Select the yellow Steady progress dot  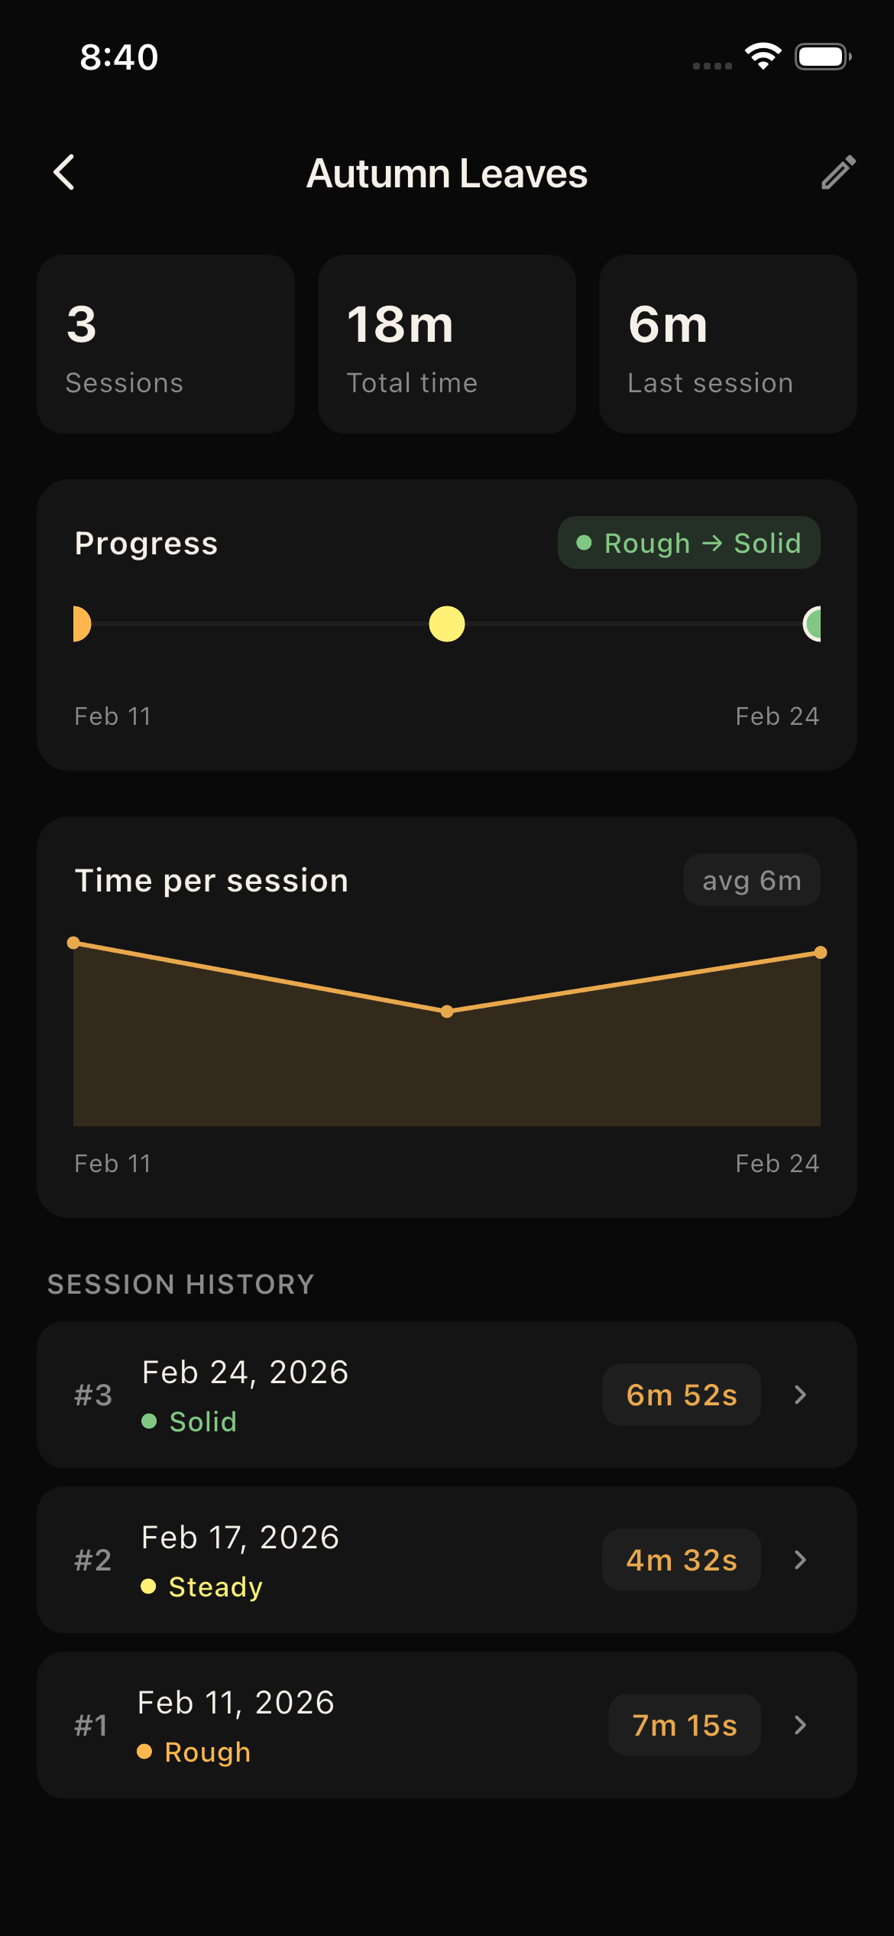[x=447, y=624]
